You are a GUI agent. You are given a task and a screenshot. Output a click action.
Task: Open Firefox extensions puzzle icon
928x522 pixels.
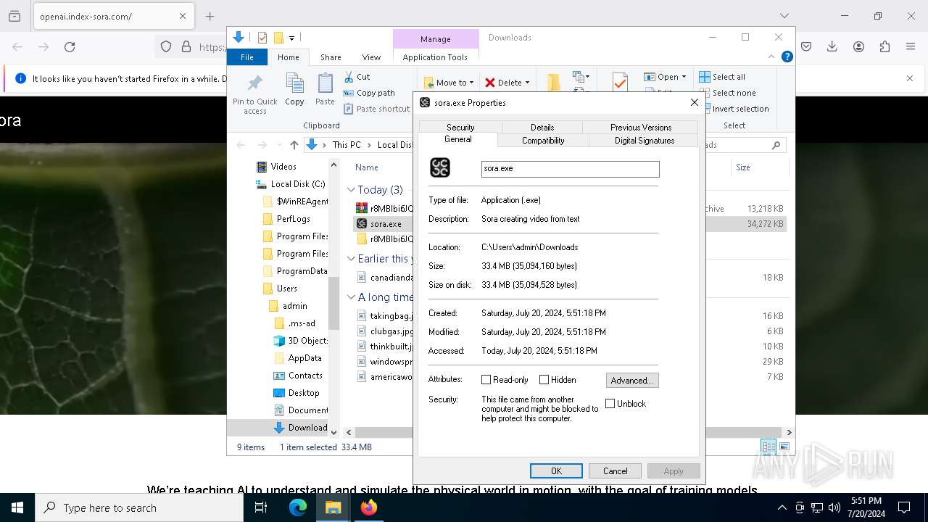coord(884,47)
